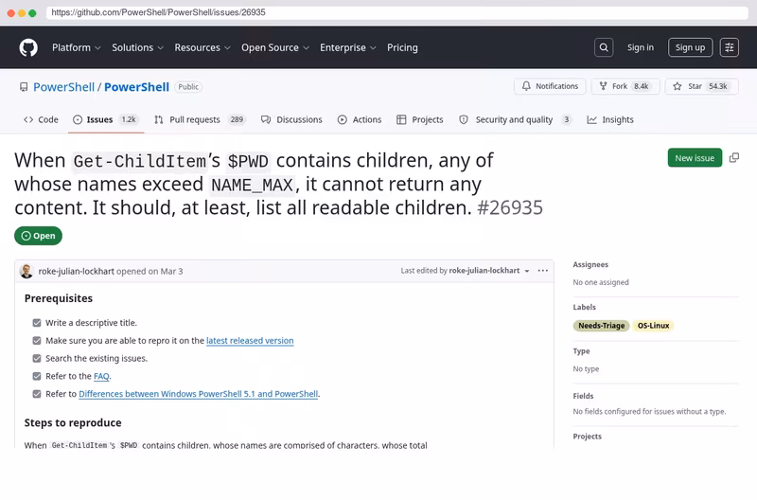Toggle 'Write a descriptive title' checkbox
The width and height of the screenshot is (757, 500).
37,323
